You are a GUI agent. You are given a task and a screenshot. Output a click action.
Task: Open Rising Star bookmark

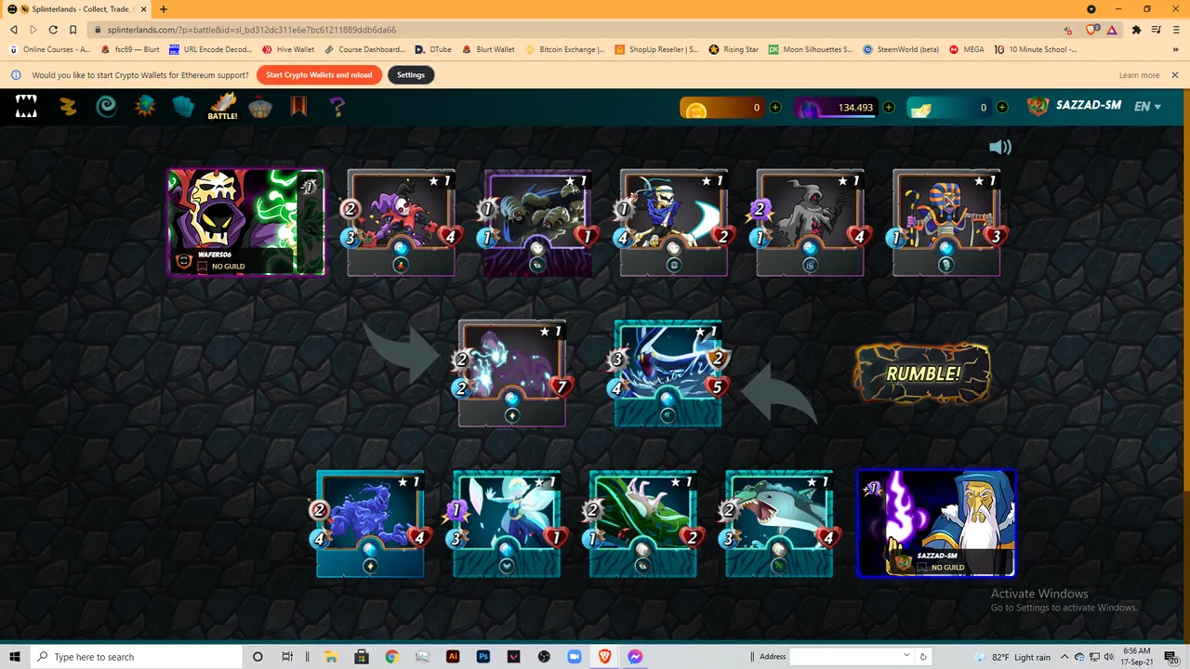click(x=734, y=49)
